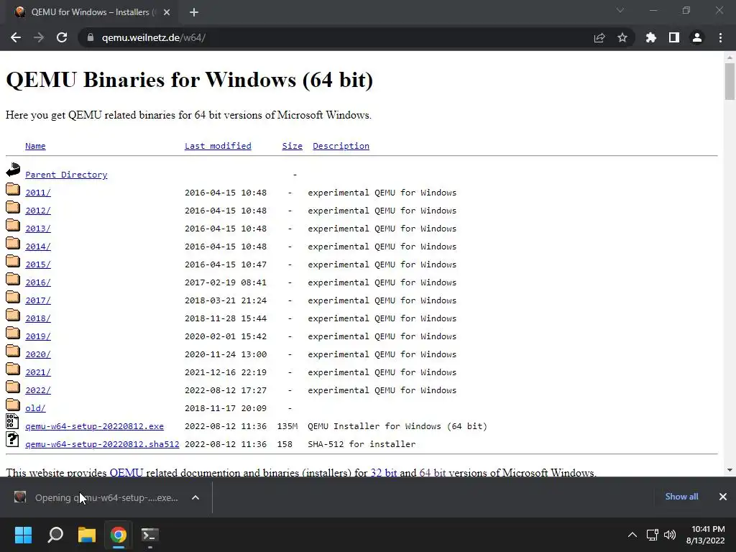Open the network status tray icon
This screenshot has width=736, height=552.
coord(652,535)
